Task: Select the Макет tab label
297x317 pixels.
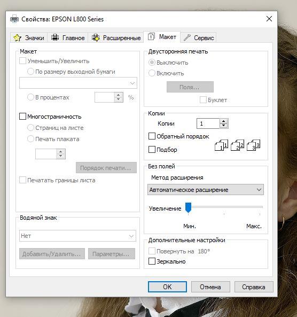Action: click(168, 37)
